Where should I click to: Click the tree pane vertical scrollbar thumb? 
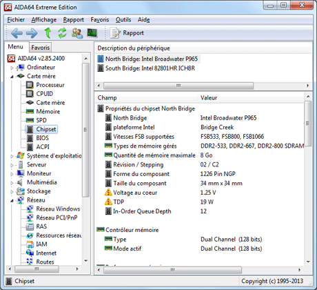pyautogui.click(x=85, y=130)
